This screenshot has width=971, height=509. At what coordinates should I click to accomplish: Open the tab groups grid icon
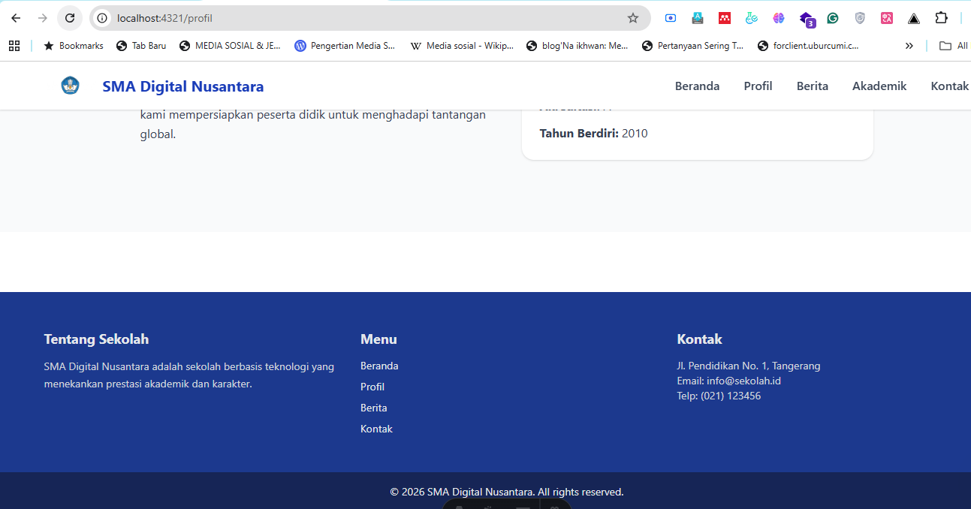tap(14, 45)
